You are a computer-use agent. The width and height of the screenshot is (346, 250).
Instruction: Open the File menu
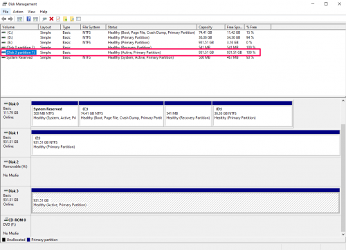tap(6, 12)
